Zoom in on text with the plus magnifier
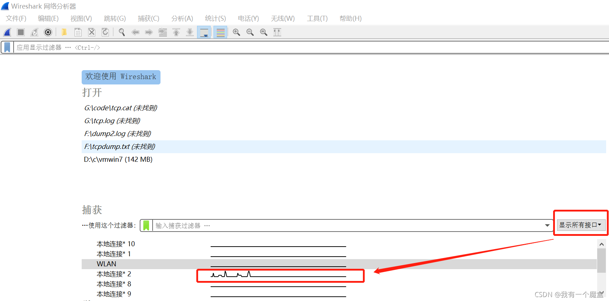Image resolution: width=609 pixels, height=301 pixels. pos(236,32)
